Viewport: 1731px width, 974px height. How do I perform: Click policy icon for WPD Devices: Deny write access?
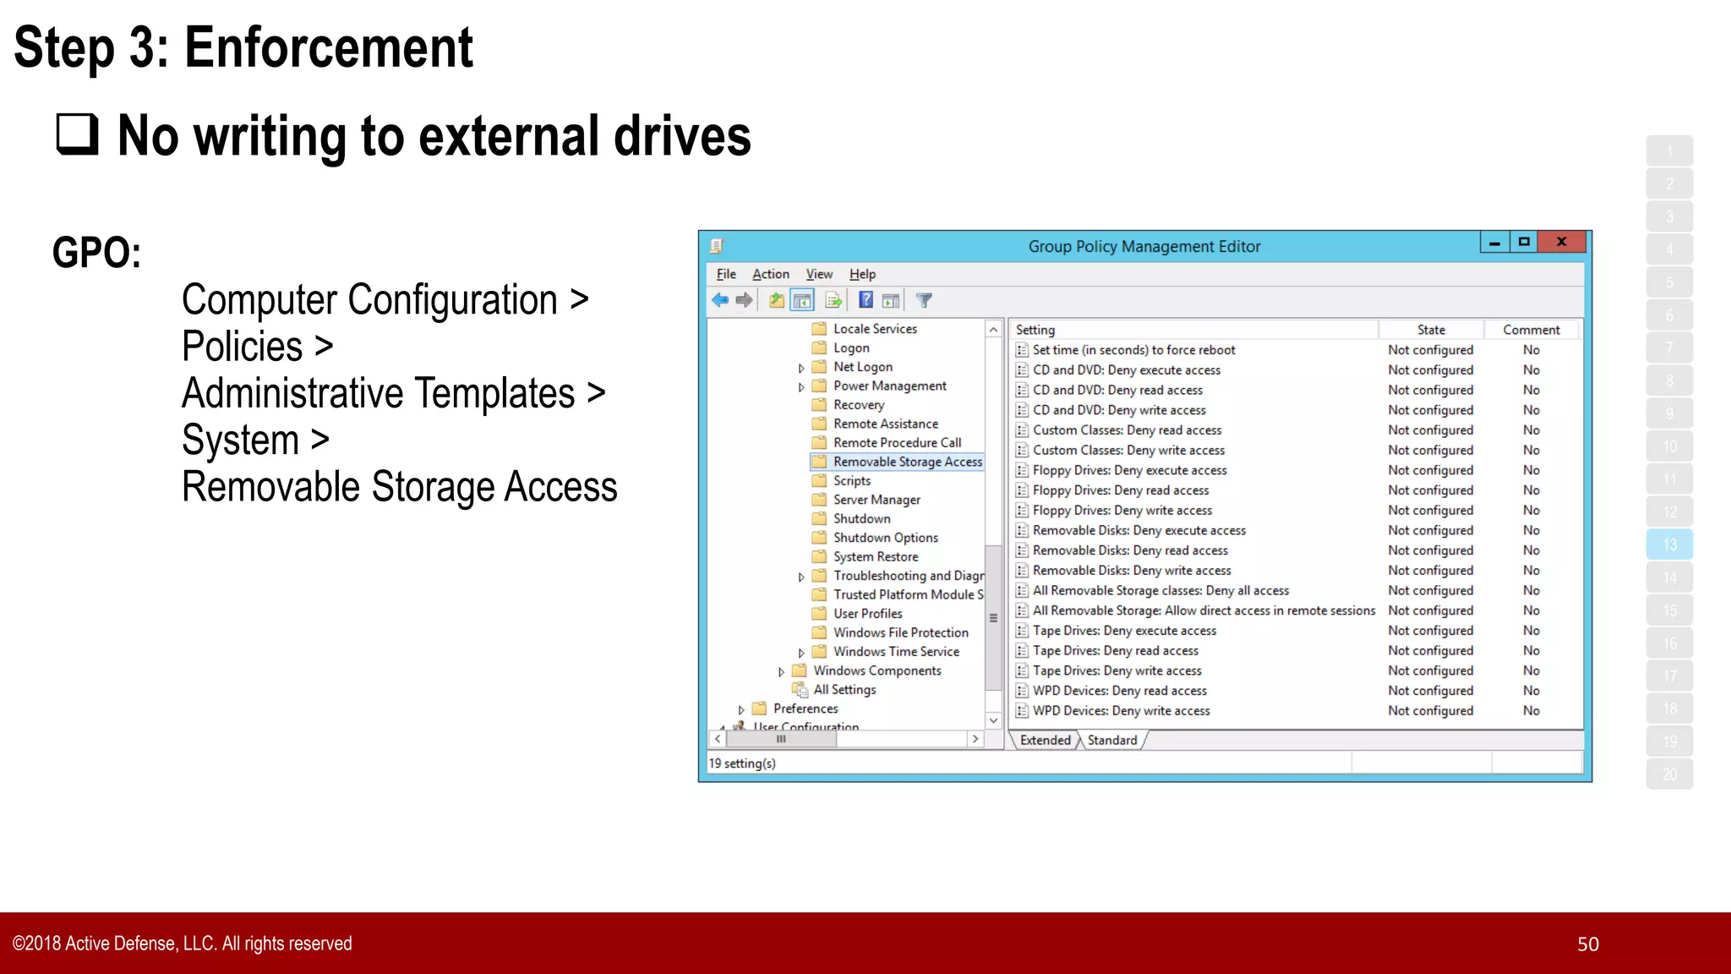pos(1022,711)
